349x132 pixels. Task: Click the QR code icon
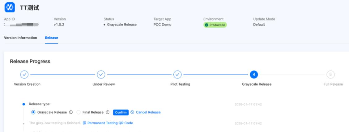point(84,123)
